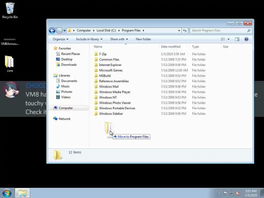
Task: Click the search magnifier icon
Action: pos(249,30)
